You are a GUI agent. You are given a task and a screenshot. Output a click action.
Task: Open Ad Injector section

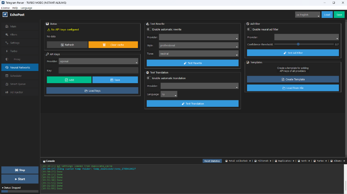click(20, 92)
